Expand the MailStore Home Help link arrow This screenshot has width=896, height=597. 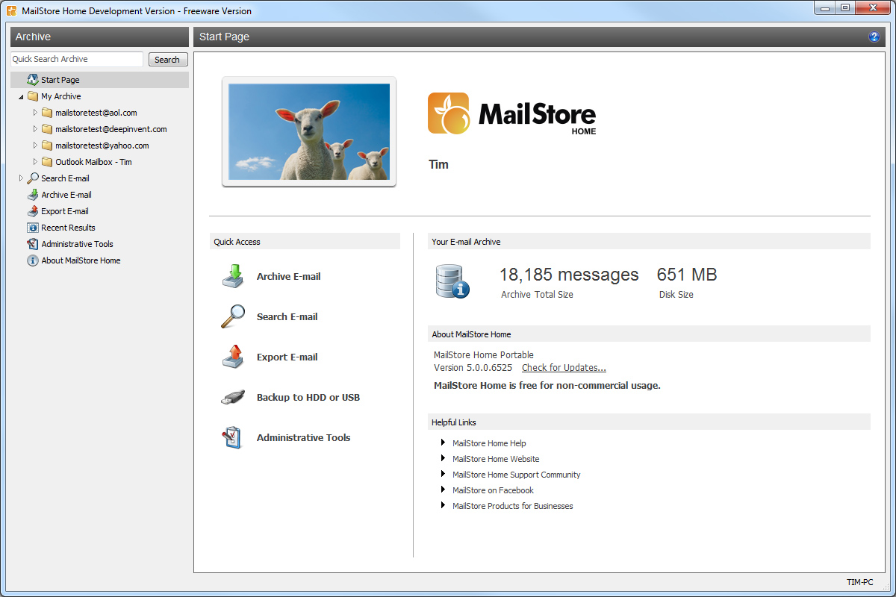coord(444,443)
